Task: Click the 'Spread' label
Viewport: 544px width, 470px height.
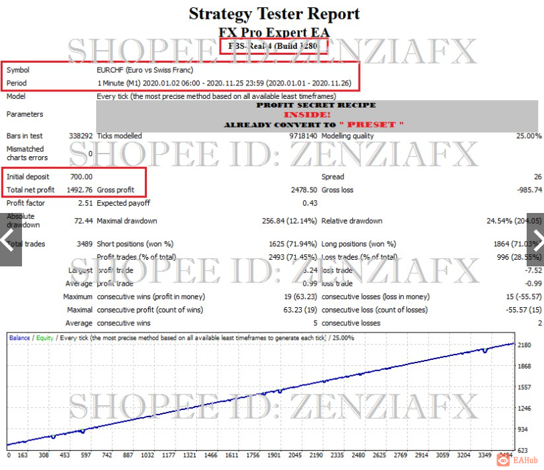Action: coord(332,177)
